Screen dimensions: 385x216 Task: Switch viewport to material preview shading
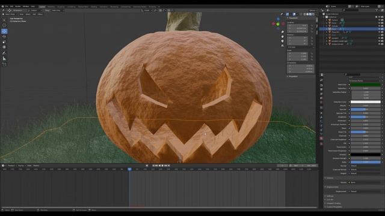pos(310,14)
